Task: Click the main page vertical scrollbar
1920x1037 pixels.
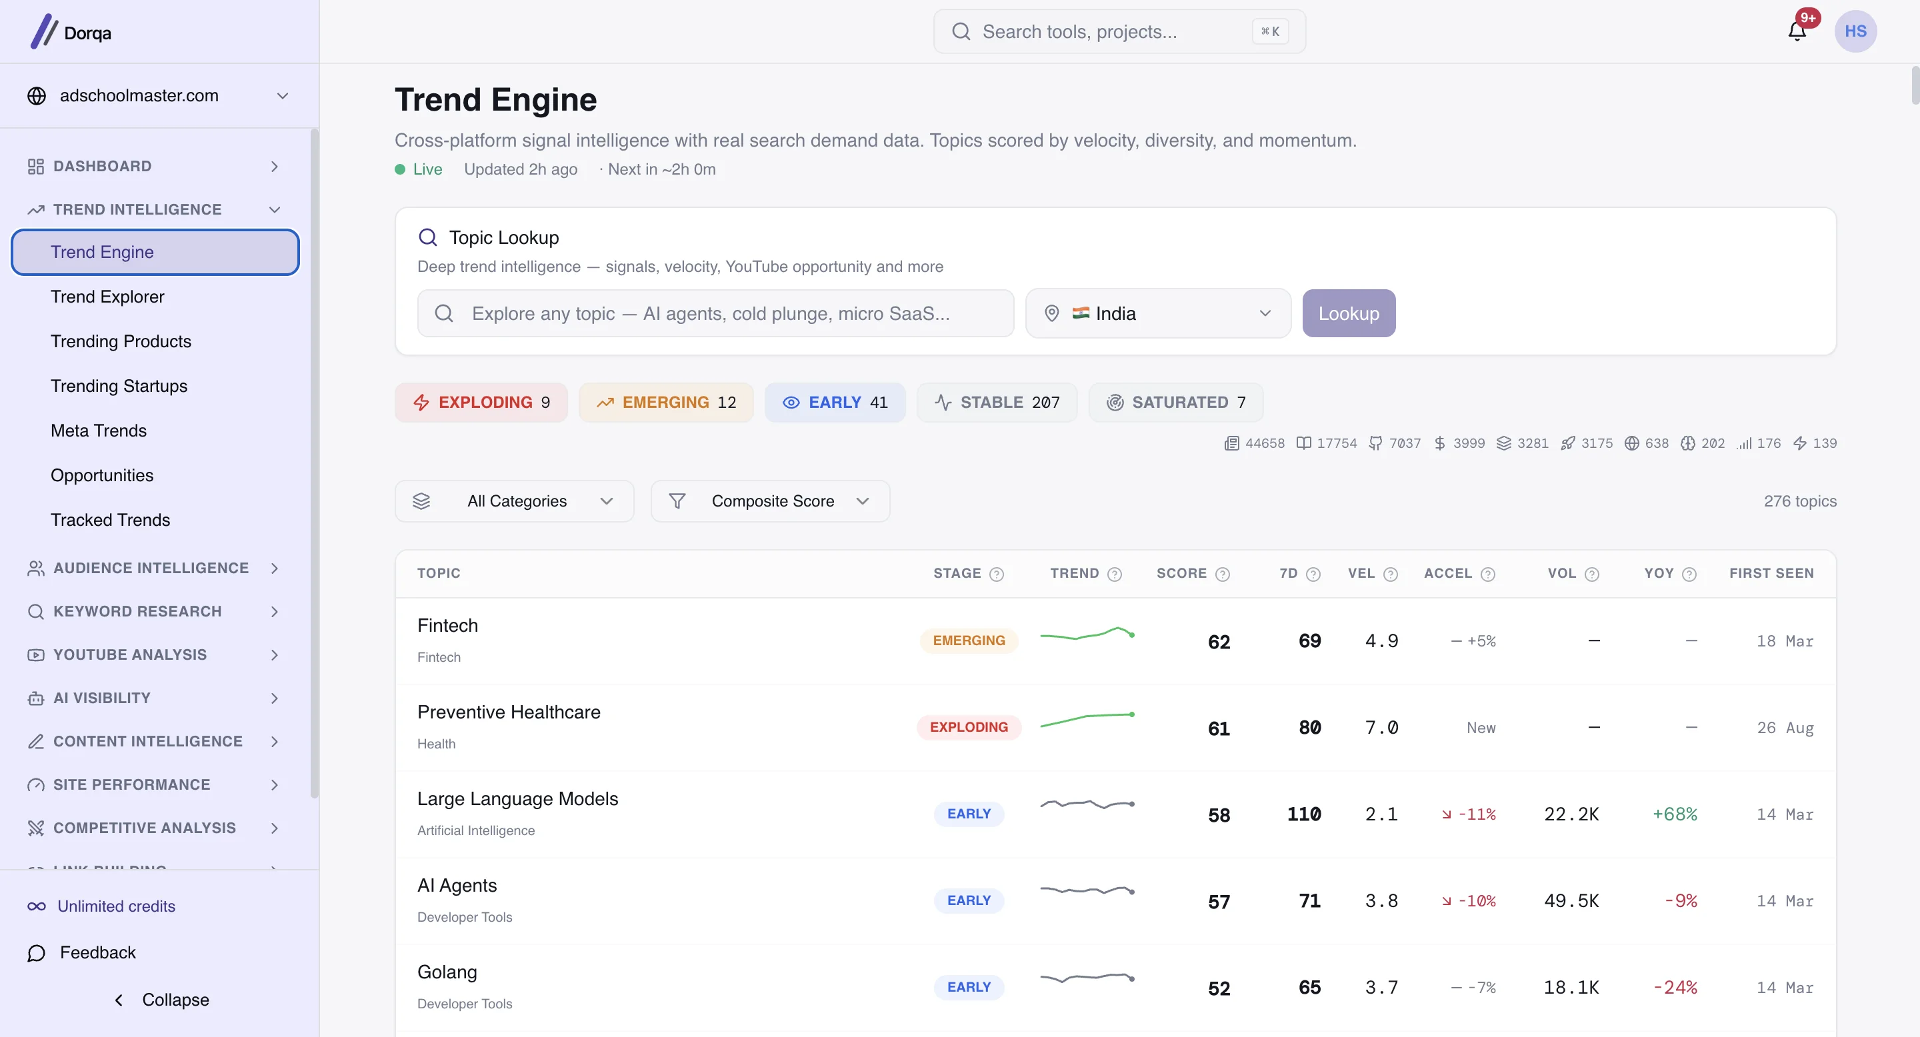Action: tap(1915, 86)
